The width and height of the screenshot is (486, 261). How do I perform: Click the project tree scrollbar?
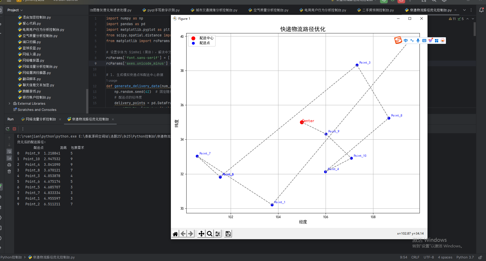pos(87,101)
